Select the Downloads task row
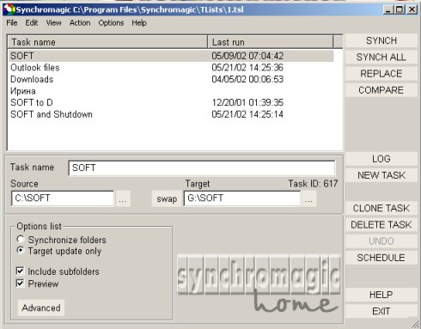Screen dimensions: 421x329 171,79
